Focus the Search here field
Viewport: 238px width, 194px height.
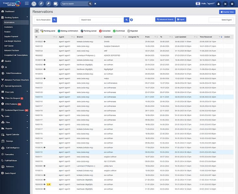coord(101,20)
